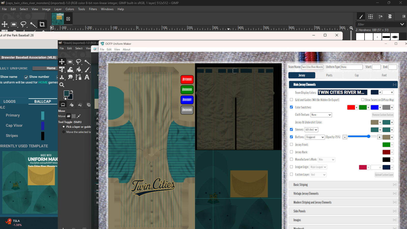
Task: Choose the Paintbrush tool in the trash GIMP window
Action: (87, 69)
